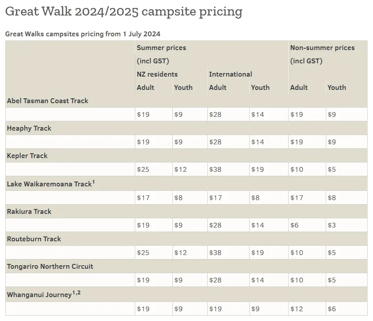Click Whanganui Journey non-summer adult price $12

click(297, 309)
